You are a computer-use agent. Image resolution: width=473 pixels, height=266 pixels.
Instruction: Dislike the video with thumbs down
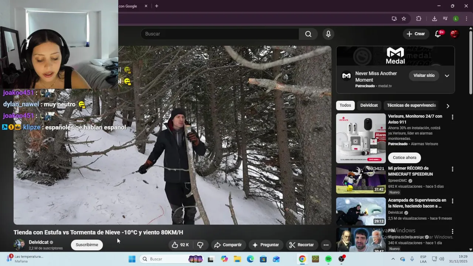[x=200, y=245]
